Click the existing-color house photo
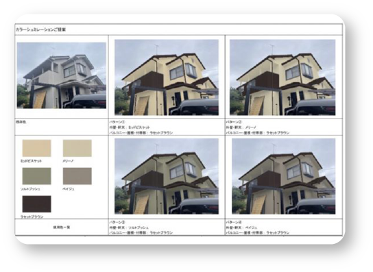This screenshot has height=272, width=373. [x=62, y=75]
